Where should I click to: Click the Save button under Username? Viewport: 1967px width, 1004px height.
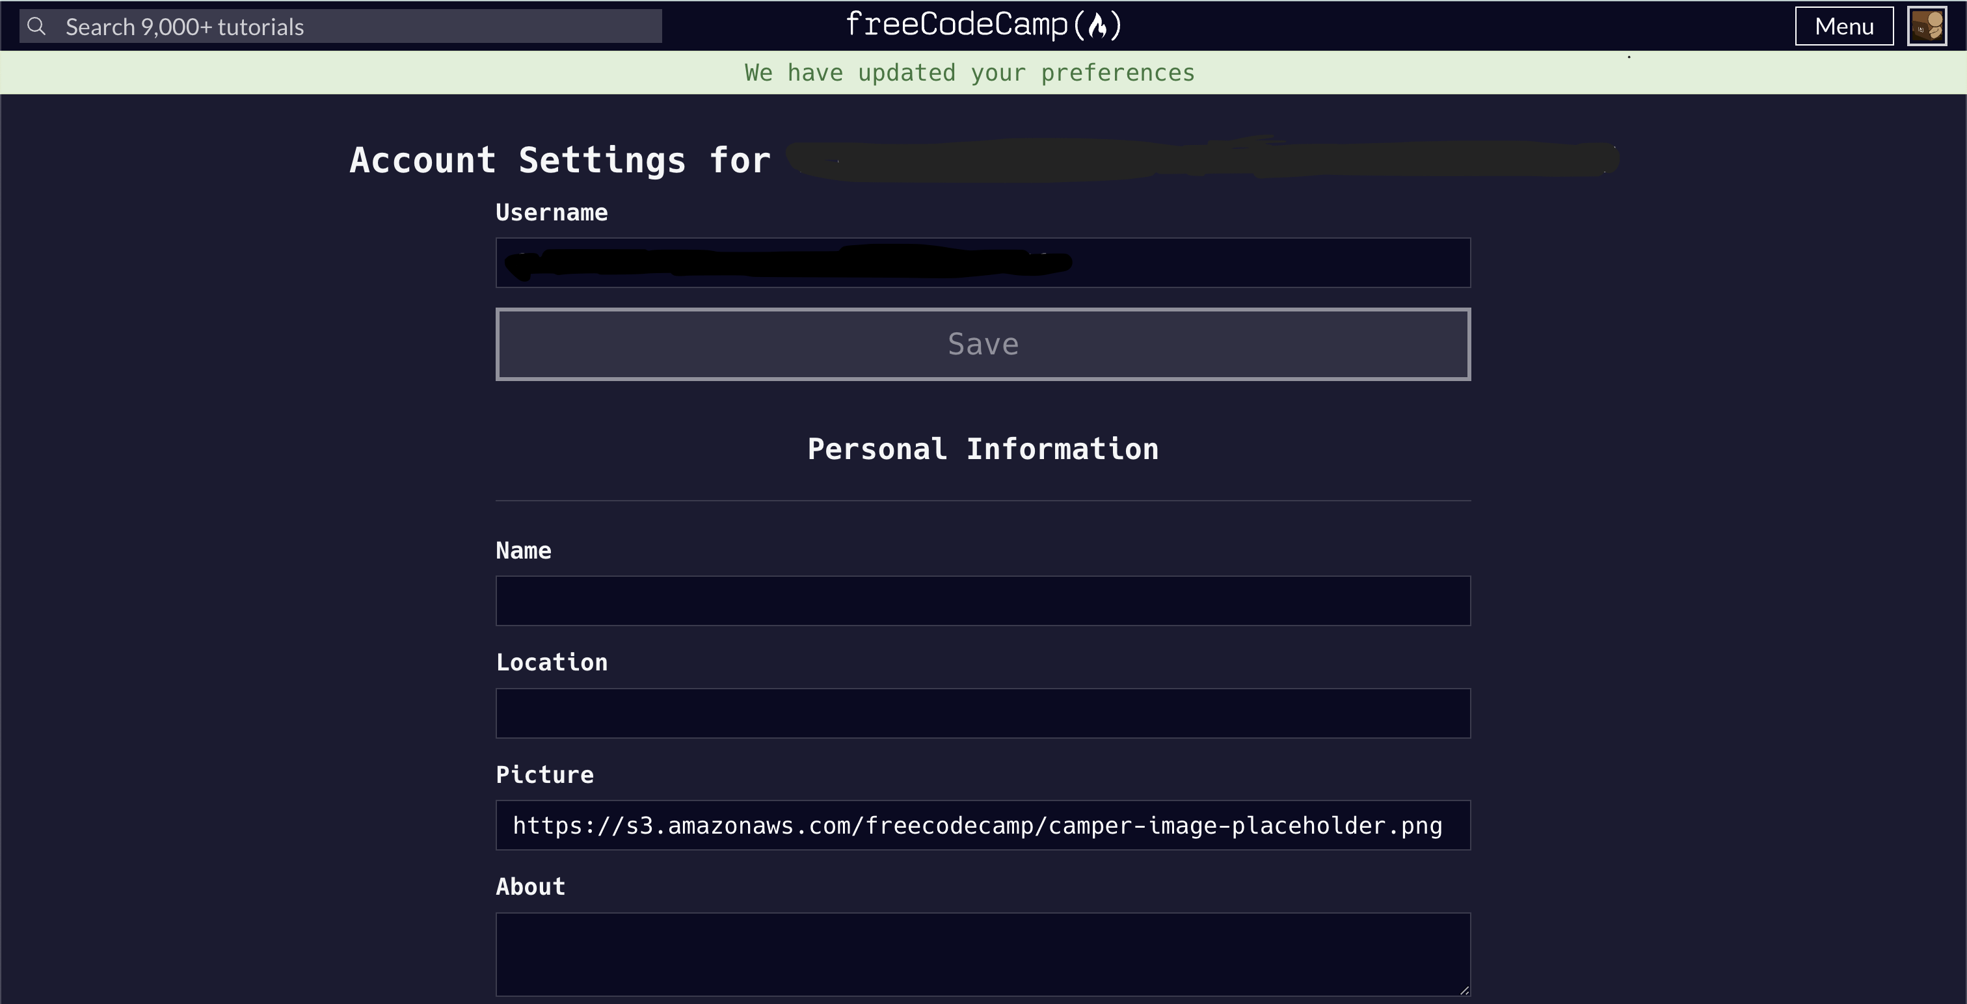pos(982,343)
